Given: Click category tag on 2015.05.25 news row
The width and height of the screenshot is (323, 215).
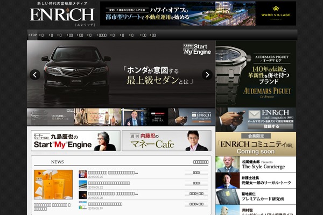Looking at the screenshot, I should click(196, 173).
